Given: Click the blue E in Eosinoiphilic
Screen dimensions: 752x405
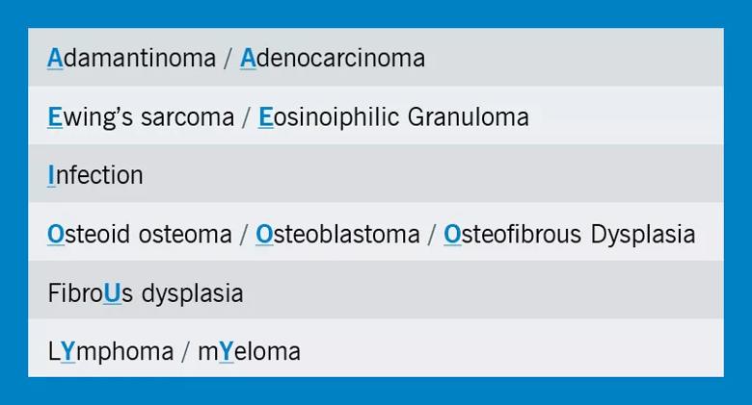Looking at the screenshot, I should tap(266, 117).
